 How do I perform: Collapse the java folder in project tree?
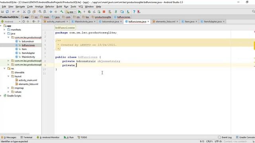tap(4, 33)
